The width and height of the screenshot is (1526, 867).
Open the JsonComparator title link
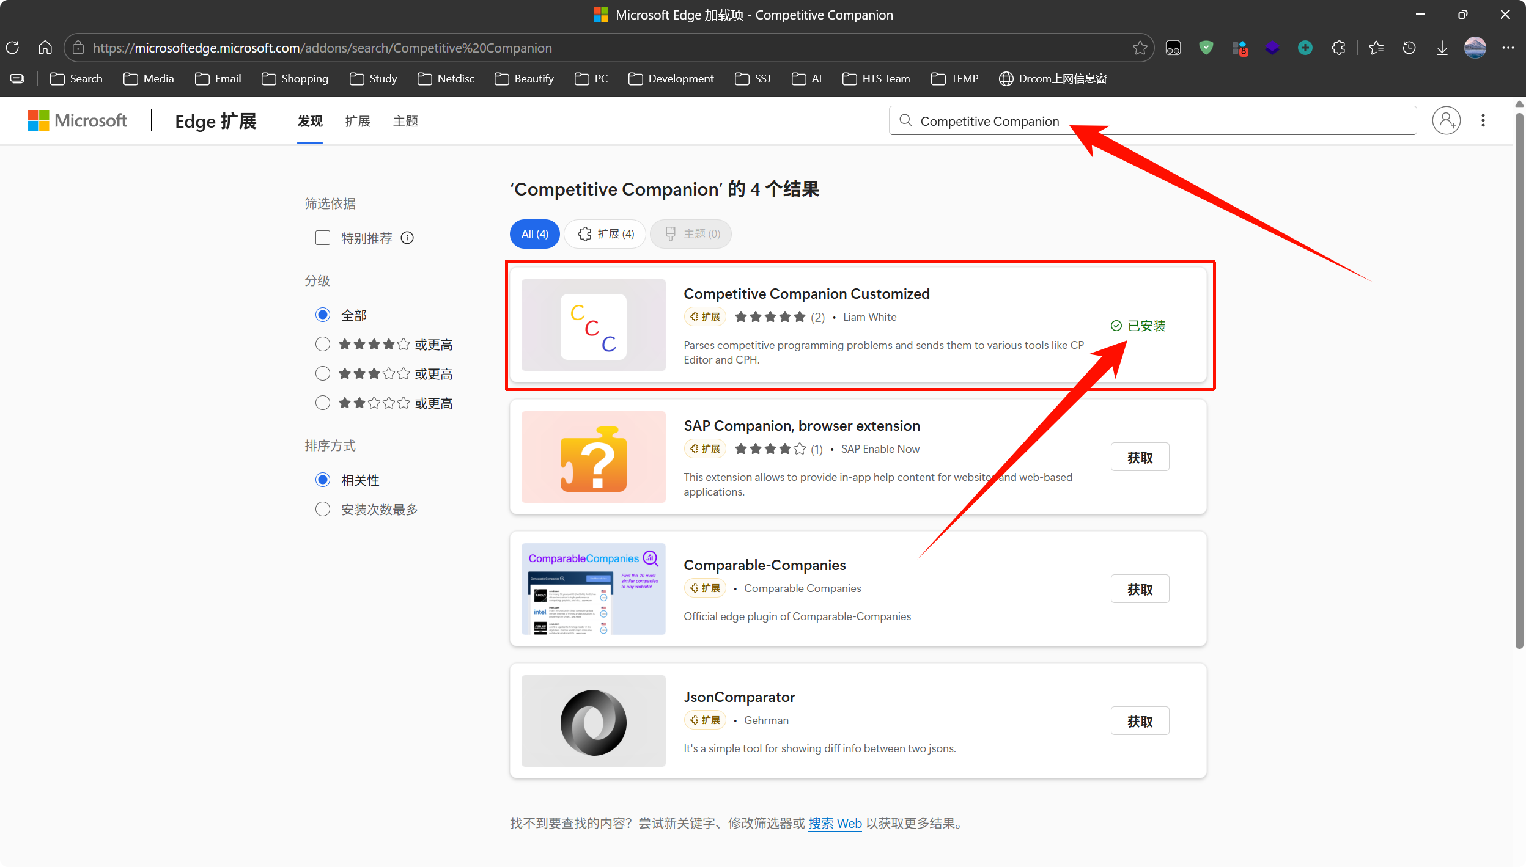tap(739, 697)
